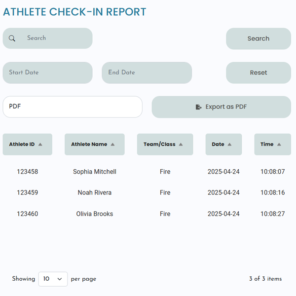This screenshot has width=296, height=296.
Task: Click the export file icon
Action: point(198,107)
